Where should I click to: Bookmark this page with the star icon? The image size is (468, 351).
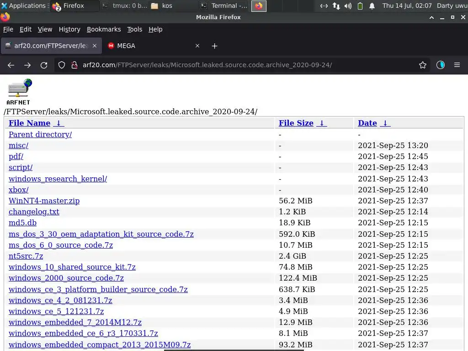coord(423,65)
